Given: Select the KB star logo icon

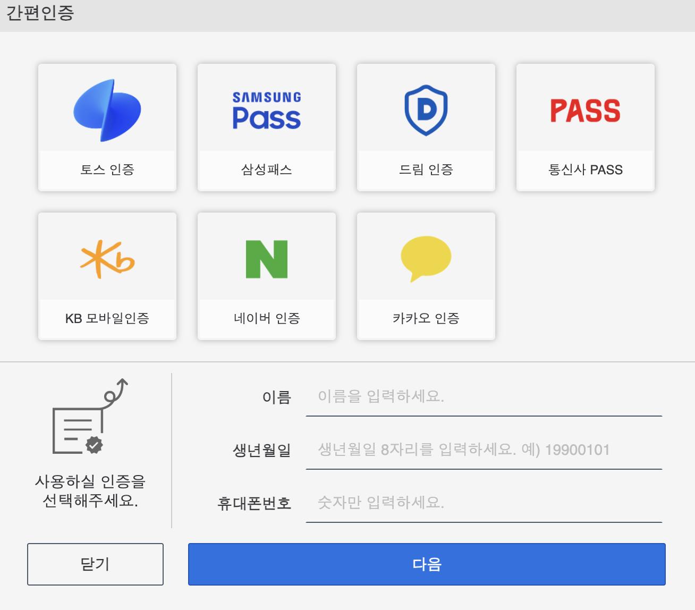Looking at the screenshot, I should pos(107,259).
